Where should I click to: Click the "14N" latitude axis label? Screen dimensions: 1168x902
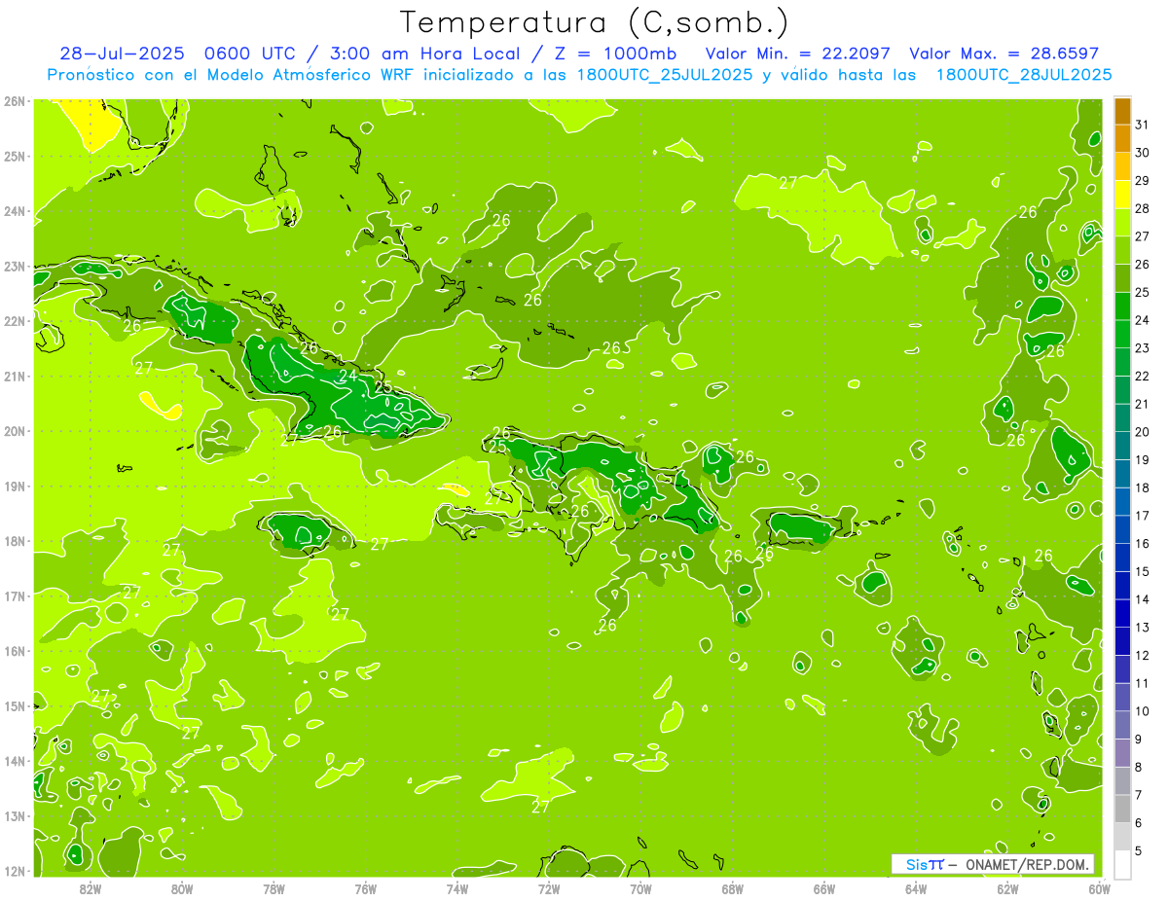point(14,761)
